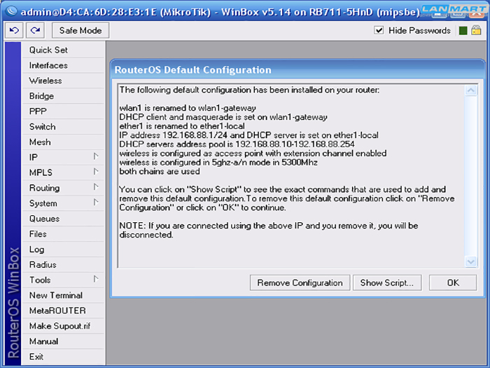This screenshot has height=368, width=490.
Task: Expand the Routing submenu arrow
Action: coord(96,187)
